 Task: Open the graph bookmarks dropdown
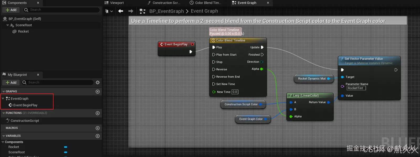109,11
